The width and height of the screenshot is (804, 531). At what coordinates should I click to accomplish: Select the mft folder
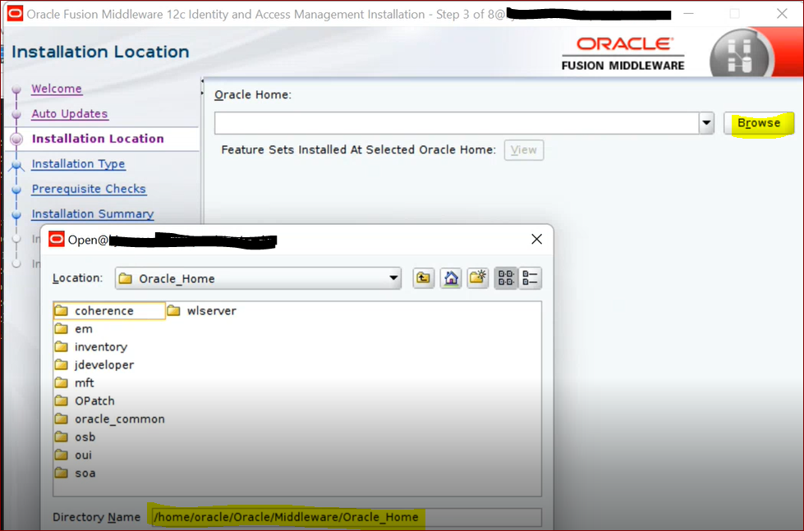[75, 383]
